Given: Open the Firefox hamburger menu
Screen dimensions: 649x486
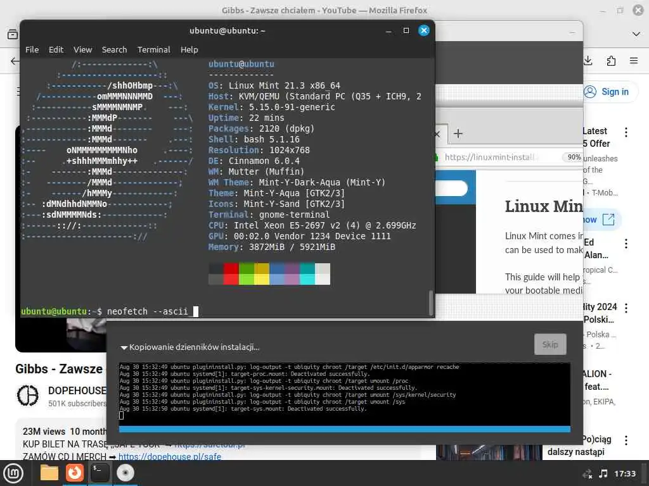Looking at the screenshot, I should 634,61.
